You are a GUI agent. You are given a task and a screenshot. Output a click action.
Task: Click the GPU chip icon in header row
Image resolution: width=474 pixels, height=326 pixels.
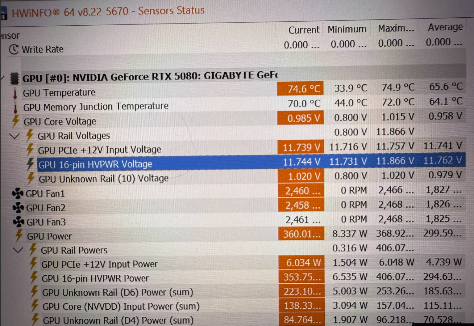(x=14, y=78)
